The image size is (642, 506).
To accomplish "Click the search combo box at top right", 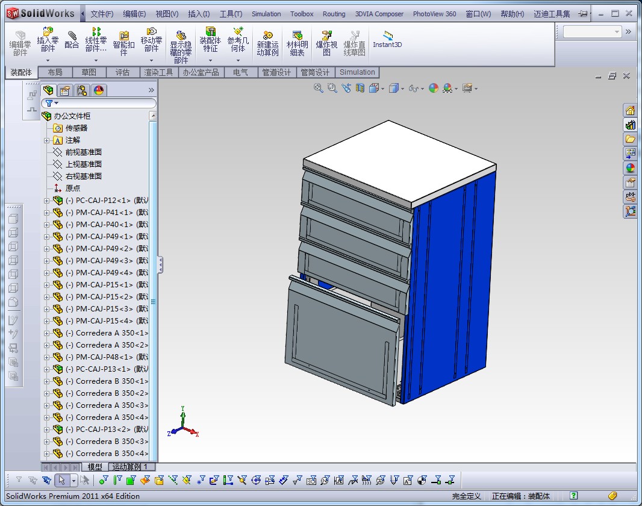I will point(592,31).
